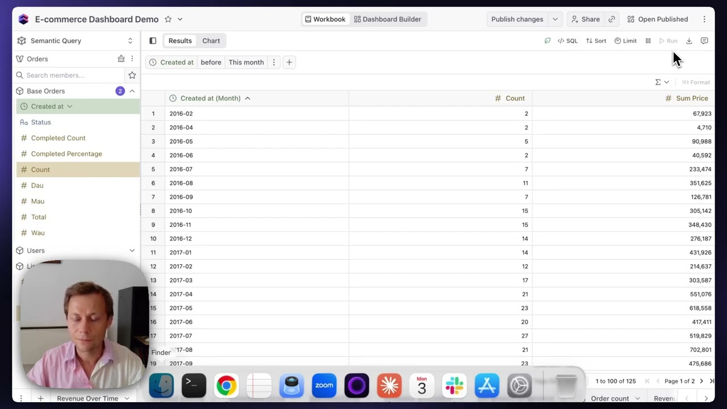Open Terminal from the dock
Viewport: 727px width, 409px height.
click(x=194, y=386)
